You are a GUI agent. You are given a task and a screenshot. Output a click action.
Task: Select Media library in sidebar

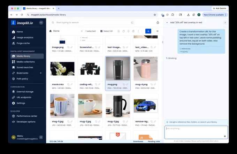tap(27, 56)
